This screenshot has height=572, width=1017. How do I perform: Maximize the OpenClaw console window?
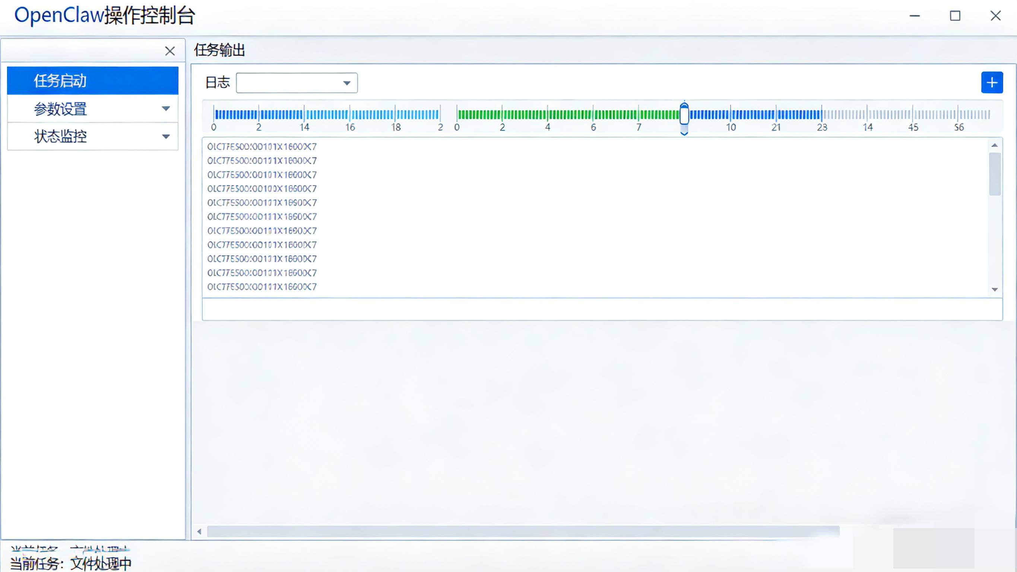[x=955, y=16]
